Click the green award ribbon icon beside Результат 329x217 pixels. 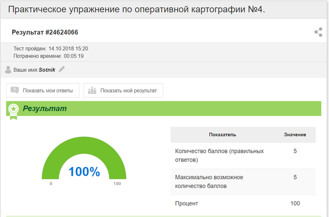(13, 111)
